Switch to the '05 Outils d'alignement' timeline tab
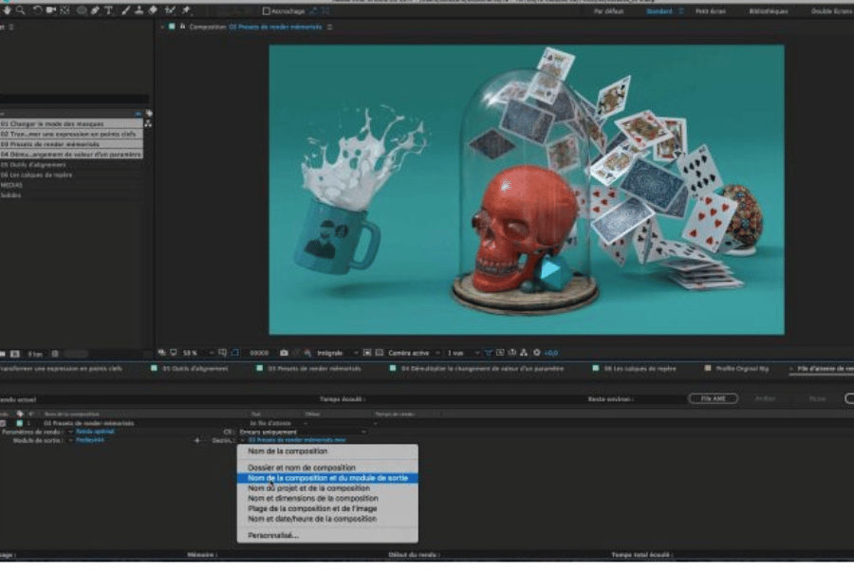The width and height of the screenshot is (854, 569). (x=195, y=368)
